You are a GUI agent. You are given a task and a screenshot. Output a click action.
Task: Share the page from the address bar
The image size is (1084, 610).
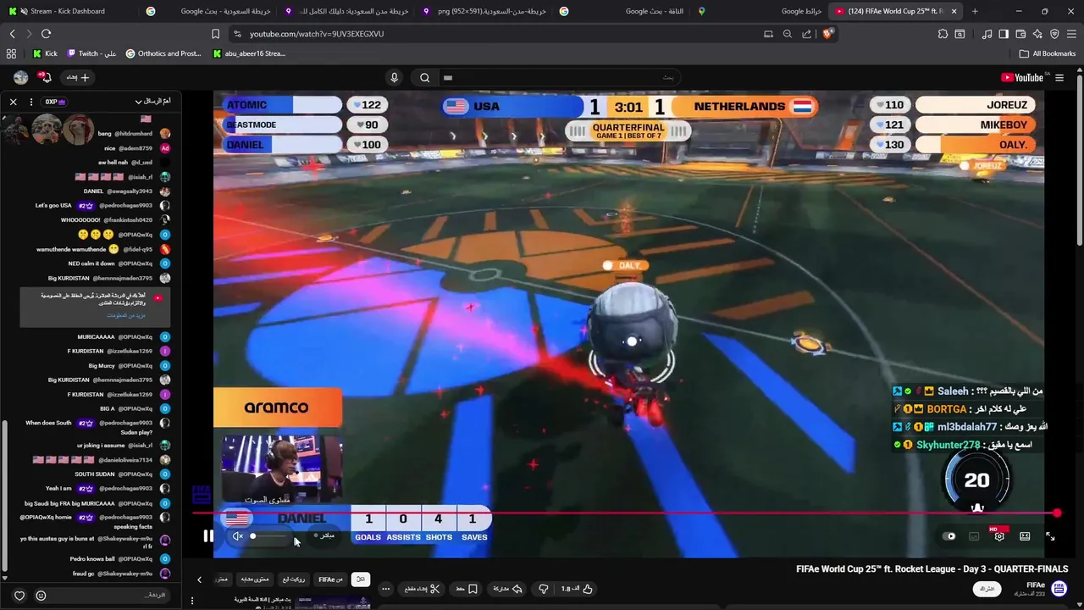[806, 34]
